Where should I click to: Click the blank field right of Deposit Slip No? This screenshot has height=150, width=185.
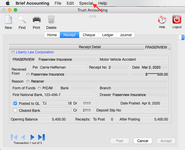155,110
